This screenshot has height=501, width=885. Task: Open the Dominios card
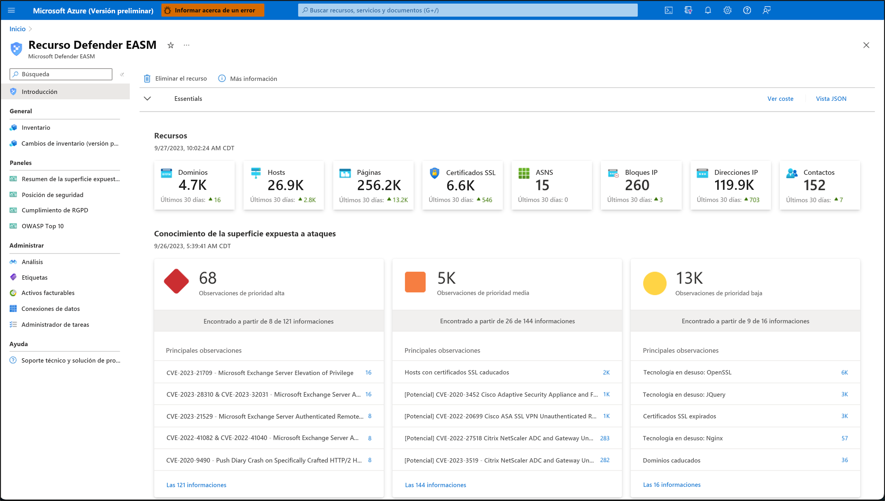click(194, 185)
